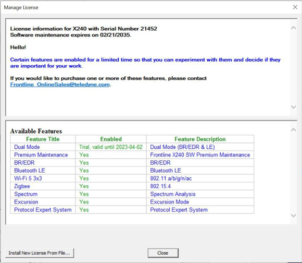
Task: Select the Feature Title column header
Action: pos(43,139)
